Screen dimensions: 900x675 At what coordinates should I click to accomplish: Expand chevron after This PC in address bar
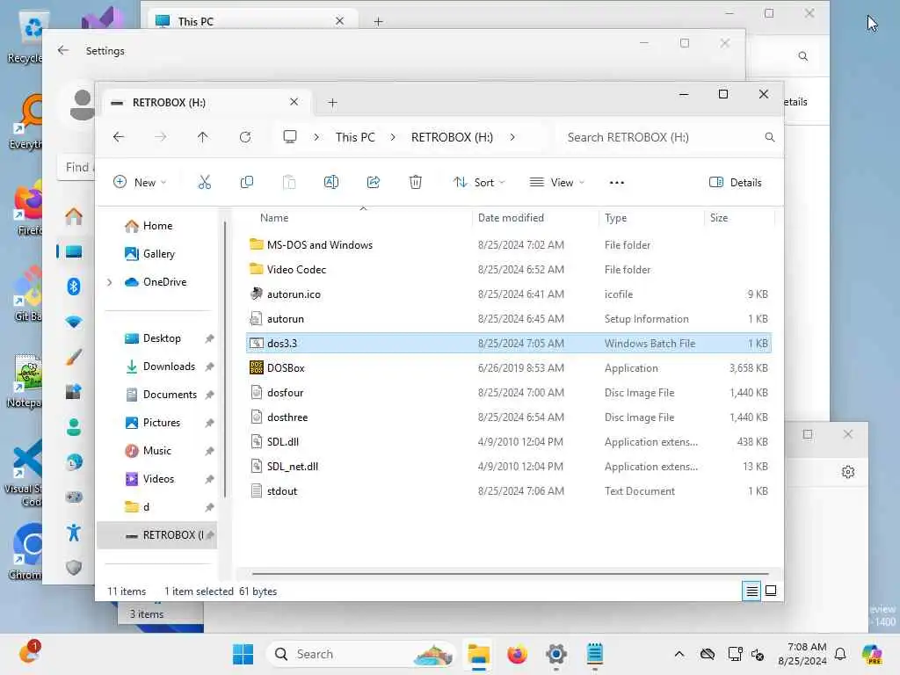coord(393,137)
